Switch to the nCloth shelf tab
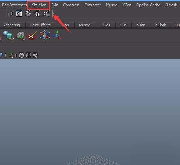The image size is (180, 165). tap(161, 25)
